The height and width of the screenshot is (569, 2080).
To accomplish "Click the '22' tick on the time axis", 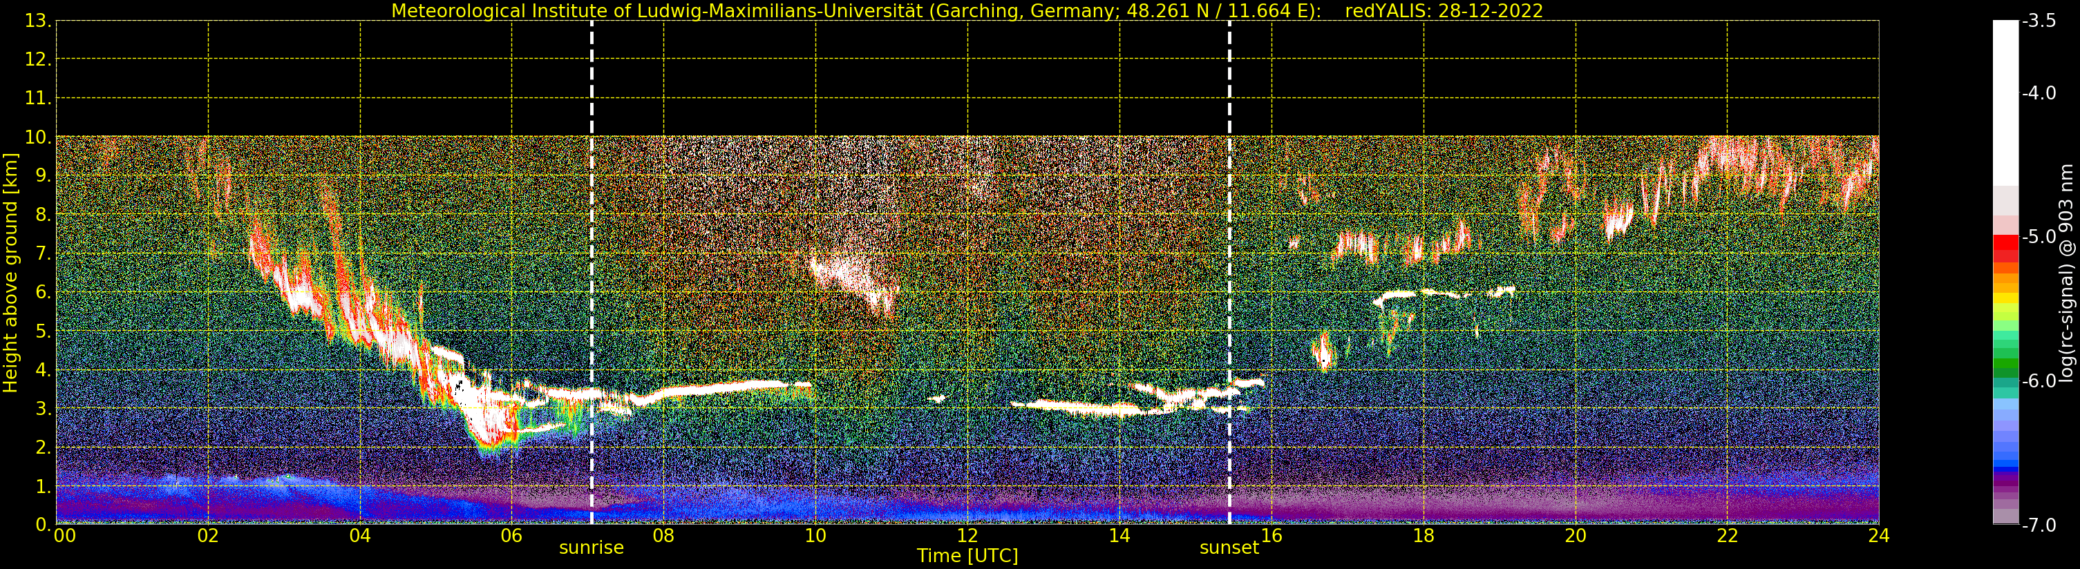I will click(x=1727, y=536).
